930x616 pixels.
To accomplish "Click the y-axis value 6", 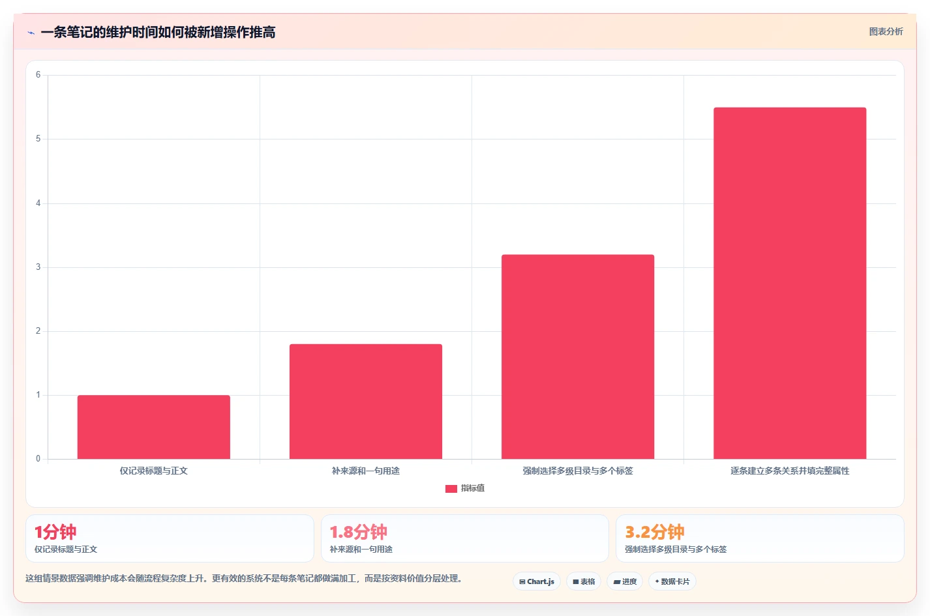I will click(x=38, y=75).
